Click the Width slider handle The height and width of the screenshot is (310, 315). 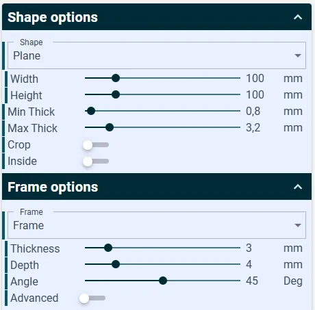(x=116, y=78)
